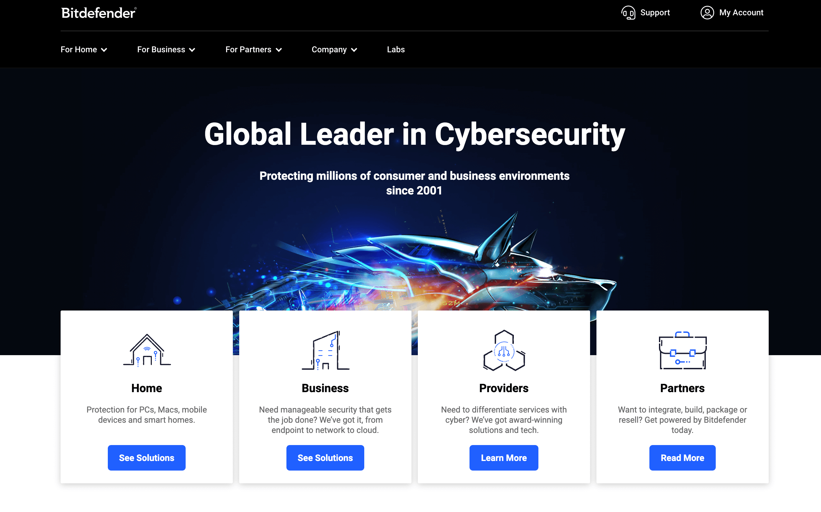The image size is (821, 512).
Task: Click the Home house icon
Action: tap(147, 350)
